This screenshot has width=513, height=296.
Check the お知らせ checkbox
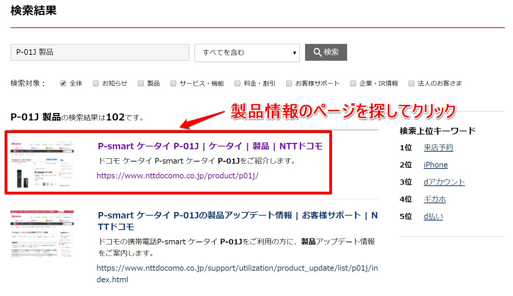96,83
